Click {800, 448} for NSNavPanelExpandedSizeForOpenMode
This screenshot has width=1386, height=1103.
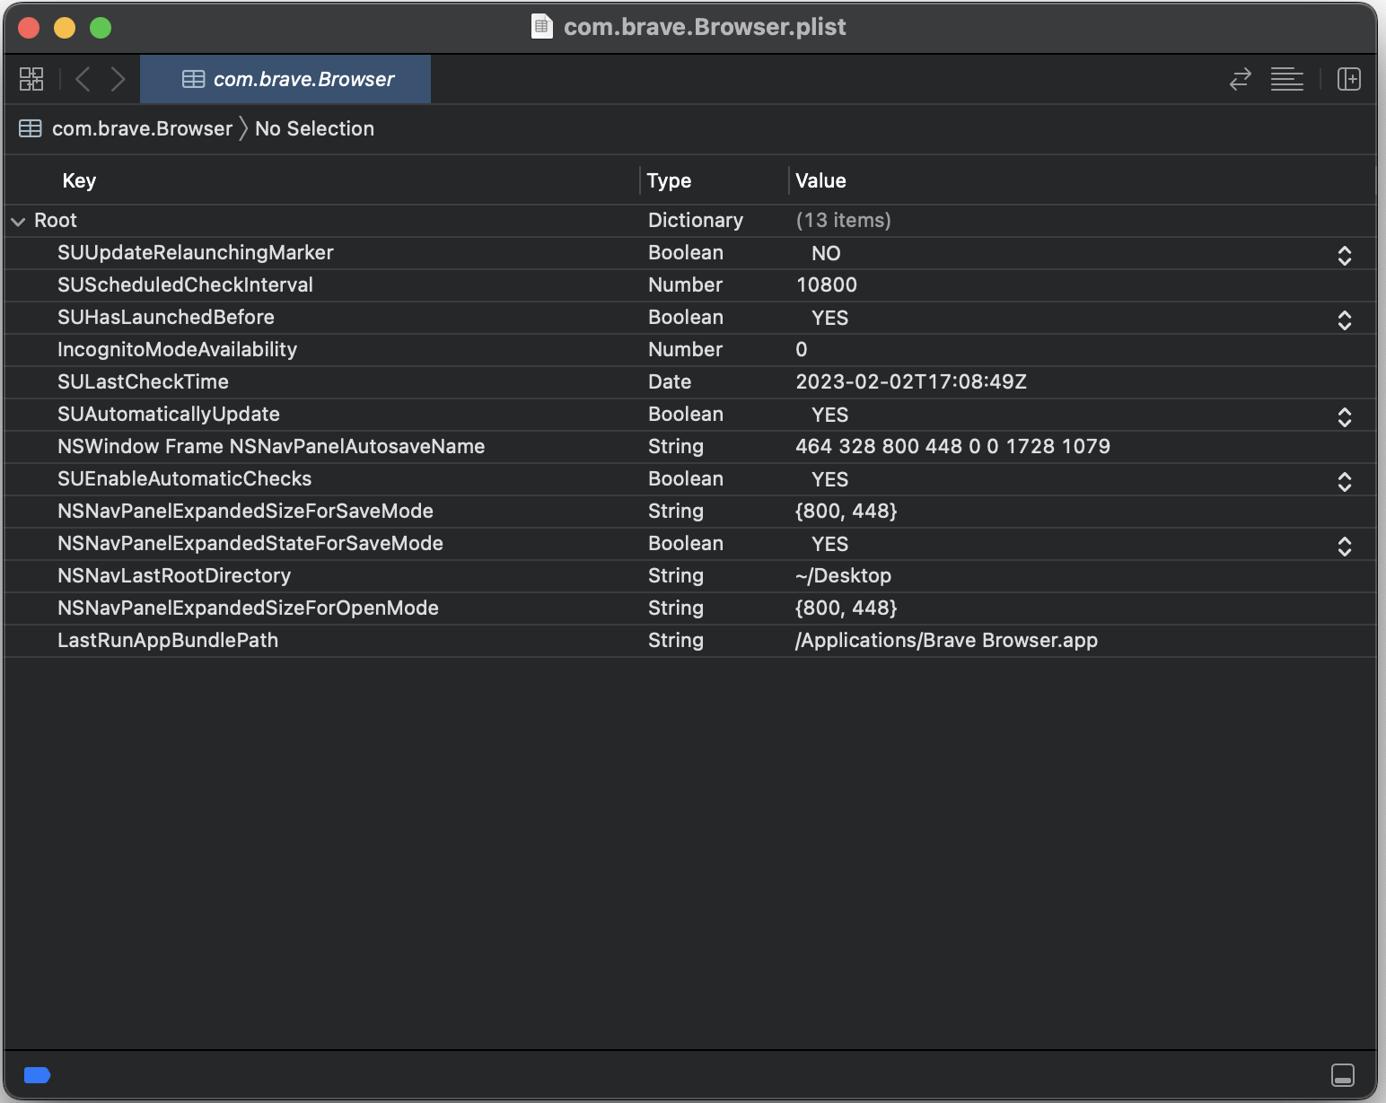pyautogui.click(x=846, y=608)
